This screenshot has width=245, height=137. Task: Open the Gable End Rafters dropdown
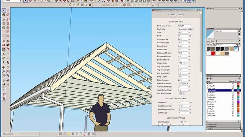click(x=183, y=83)
